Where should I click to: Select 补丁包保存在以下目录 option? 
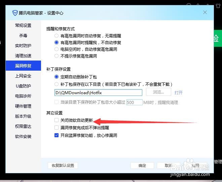tap(57, 84)
